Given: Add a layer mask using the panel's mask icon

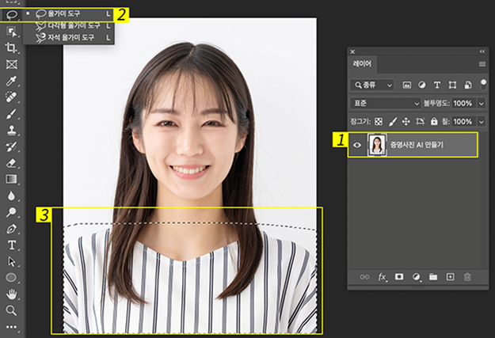Looking at the screenshot, I should coord(399,277).
